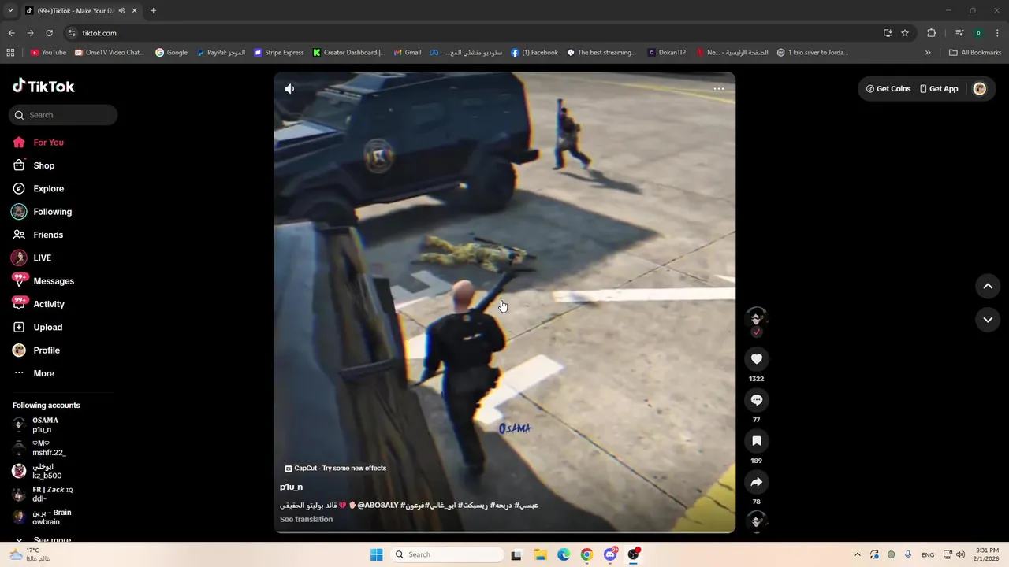Open the Gmail bookmark
The height and width of the screenshot is (567, 1009).
[x=408, y=53]
